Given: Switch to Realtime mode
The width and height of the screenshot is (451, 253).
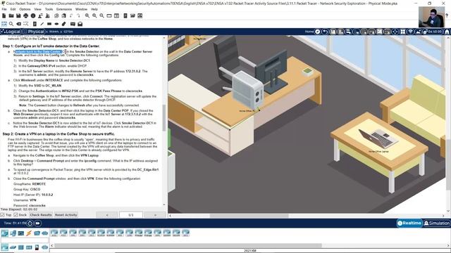Looking at the screenshot, I should pos(409,223).
